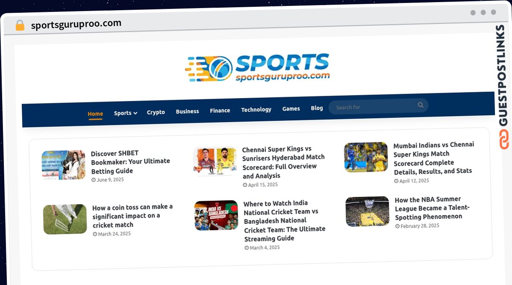
Task: Click the Sports sportsguruproo.com logo
Action: (257, 67)
